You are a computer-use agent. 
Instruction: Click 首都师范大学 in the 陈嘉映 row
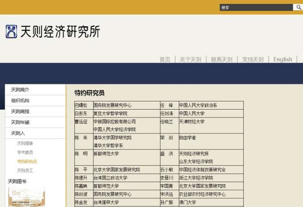(x=106, y=186)
